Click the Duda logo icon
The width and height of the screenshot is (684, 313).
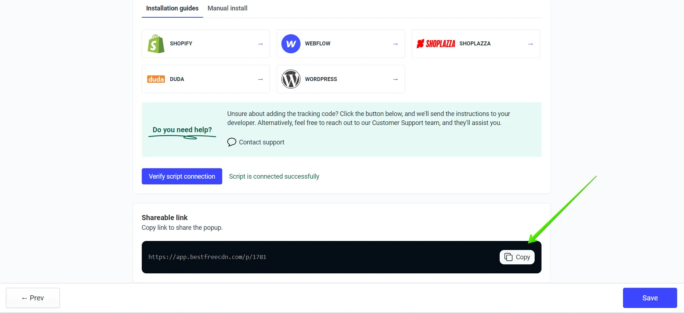(156, 79)
